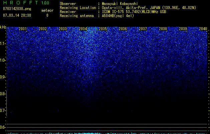
Task: Click the 0.8 frequency axis label
Action: pyautogui.click(x=3, y=94)
